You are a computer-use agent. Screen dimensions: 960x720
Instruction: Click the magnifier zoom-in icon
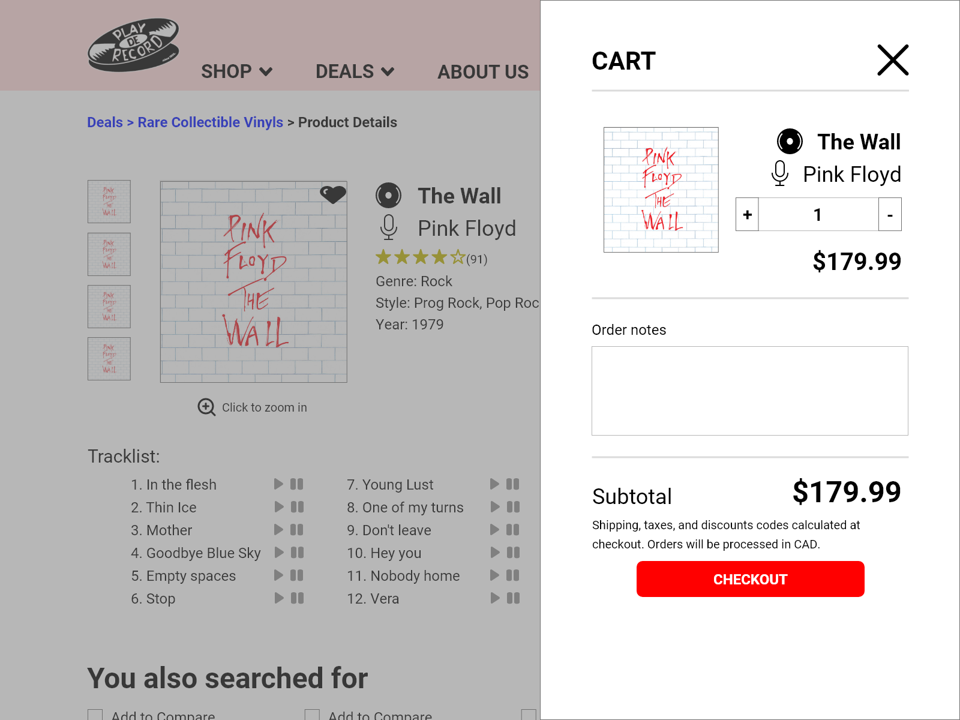point(206,407)
